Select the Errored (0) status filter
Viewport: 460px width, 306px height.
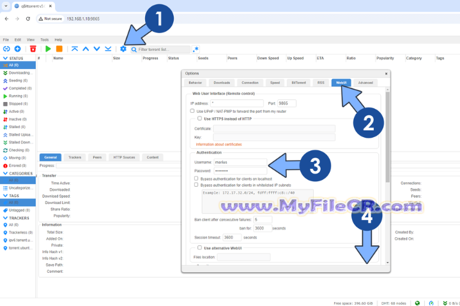18,166
